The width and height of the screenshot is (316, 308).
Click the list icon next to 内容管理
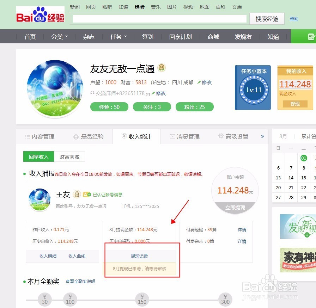27,136
